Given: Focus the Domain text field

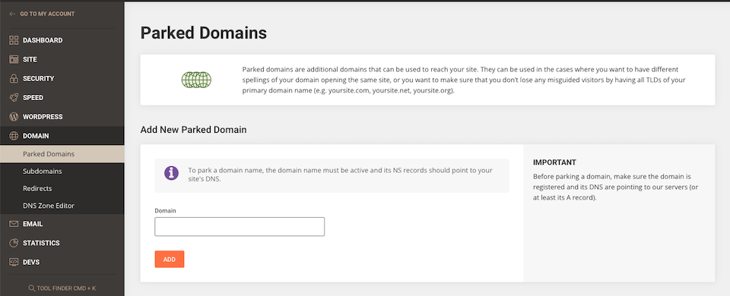Looking at the screenshot, I should pyautogui.click(x=240, y=227).
